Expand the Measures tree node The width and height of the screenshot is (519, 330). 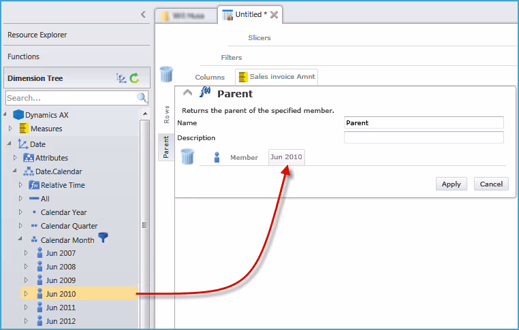click(10, 129)
